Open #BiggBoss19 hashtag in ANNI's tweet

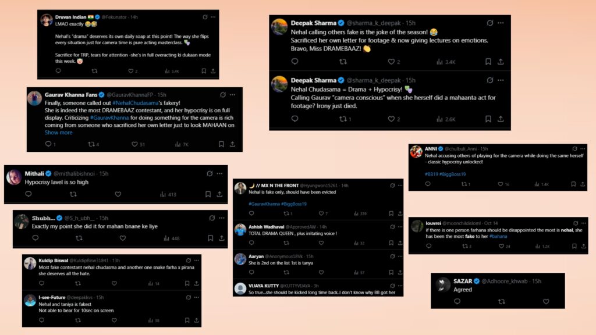(x=452, y=173)
